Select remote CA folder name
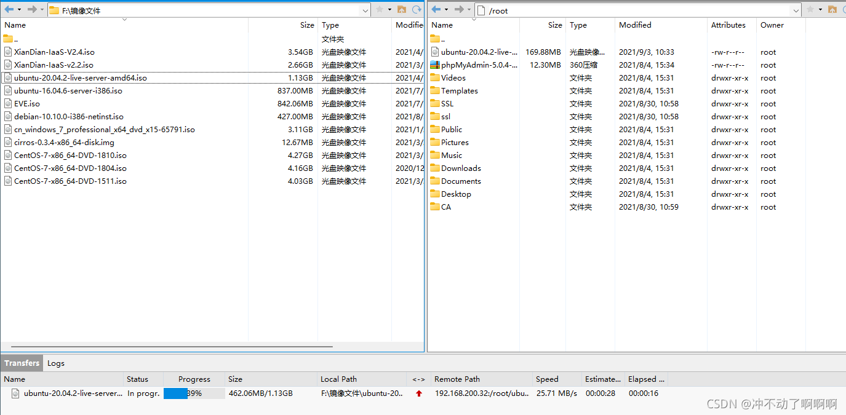This screenshot has width=846, height=415. pyautogui.click(x=446, y=207)
